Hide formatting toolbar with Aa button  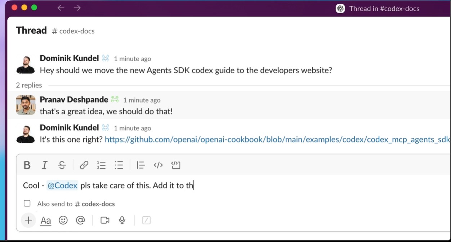[x=46, y=220]
